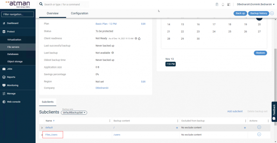Click the Restore button

pos(260,53)
